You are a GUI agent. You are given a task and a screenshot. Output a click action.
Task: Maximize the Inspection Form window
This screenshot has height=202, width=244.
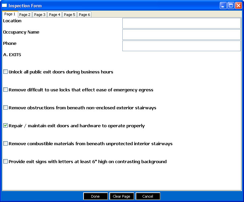pyautogui.click(x=231, y=6)
